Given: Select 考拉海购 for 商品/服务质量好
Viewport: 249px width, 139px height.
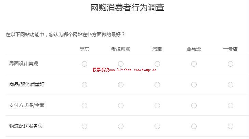Looking at the screenshot, I should 121,85.
